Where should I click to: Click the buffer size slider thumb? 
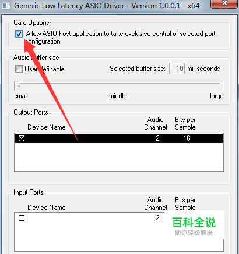click(19, 85)
